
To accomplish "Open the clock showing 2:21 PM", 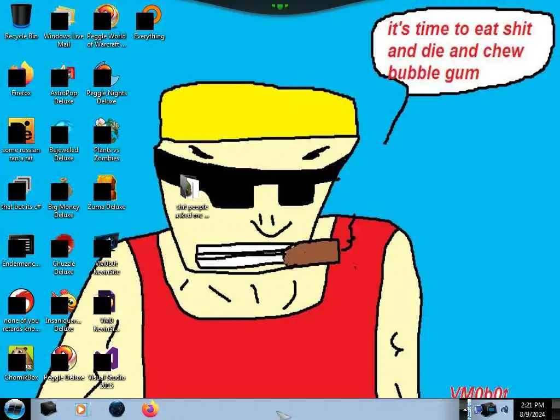I will (532, 409).
